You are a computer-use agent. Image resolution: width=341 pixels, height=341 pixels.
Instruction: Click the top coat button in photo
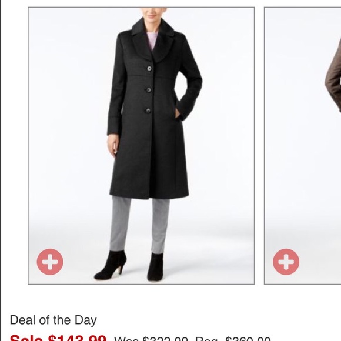(149, 69)
